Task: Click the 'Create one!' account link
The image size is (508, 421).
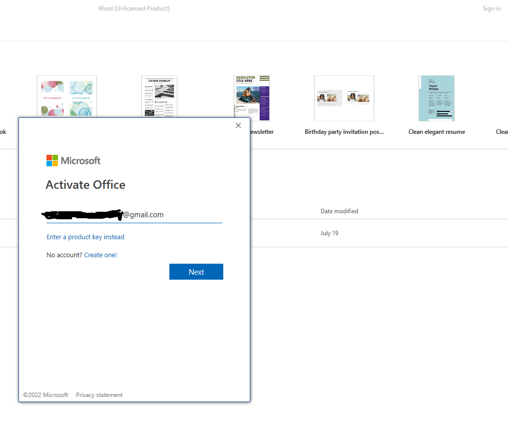Action: 100,255
